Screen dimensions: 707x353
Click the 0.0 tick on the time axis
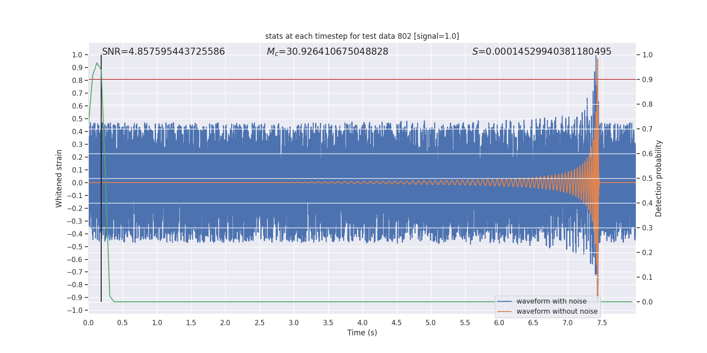tap(88, 323)
